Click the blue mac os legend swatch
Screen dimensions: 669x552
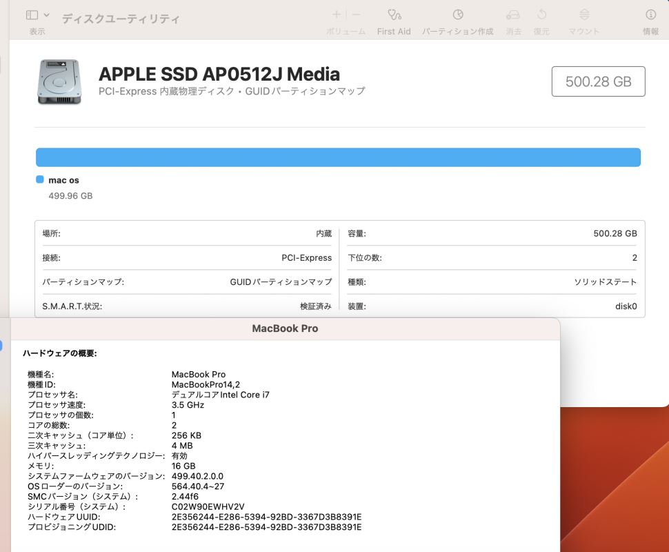coord(40,180)
